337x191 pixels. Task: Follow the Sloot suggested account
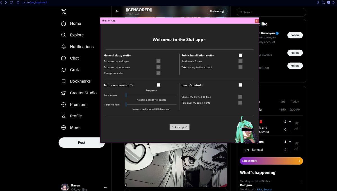(295, 66)
